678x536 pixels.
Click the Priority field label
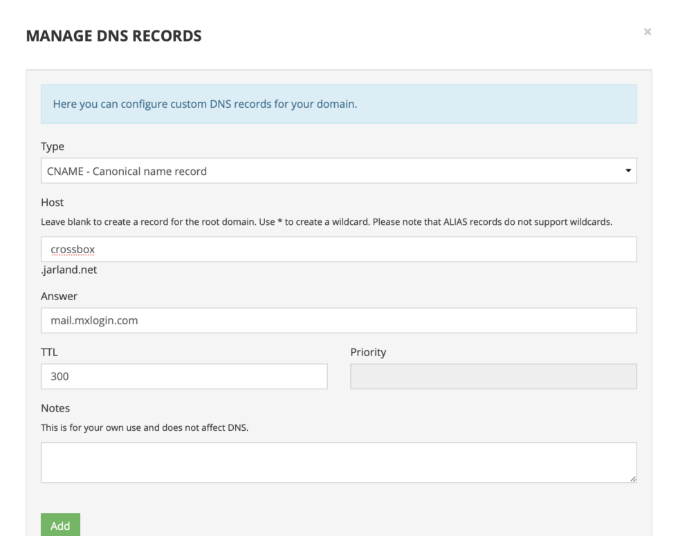tap(368, 352)
